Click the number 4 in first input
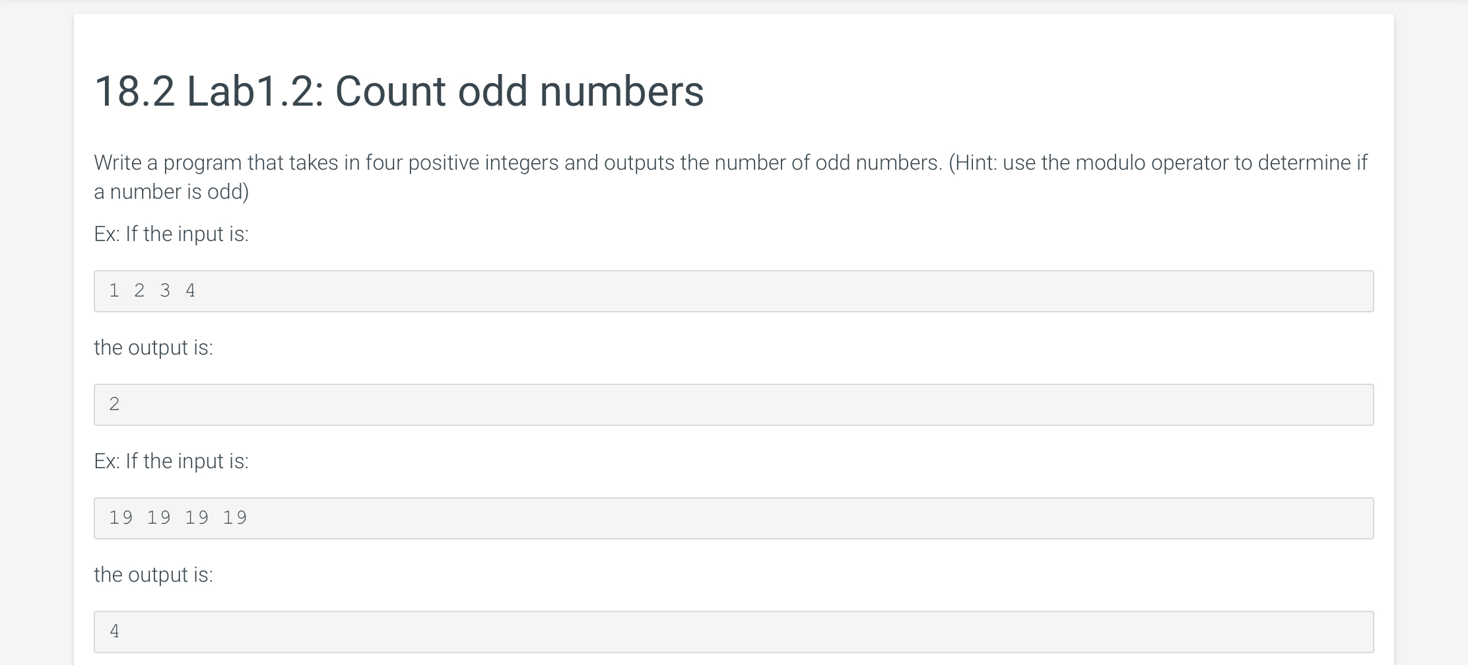The image size is (1468, 665). 191,291
